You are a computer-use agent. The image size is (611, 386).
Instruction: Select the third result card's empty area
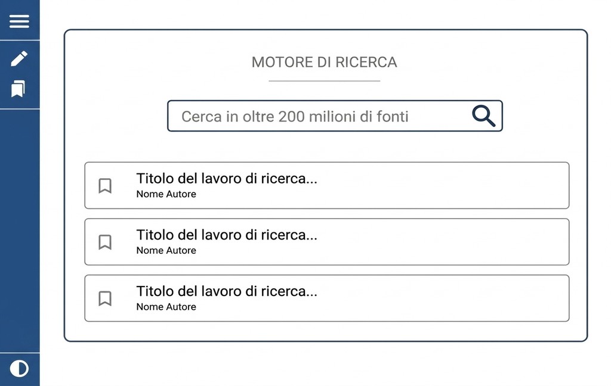(x=440, y=298)
